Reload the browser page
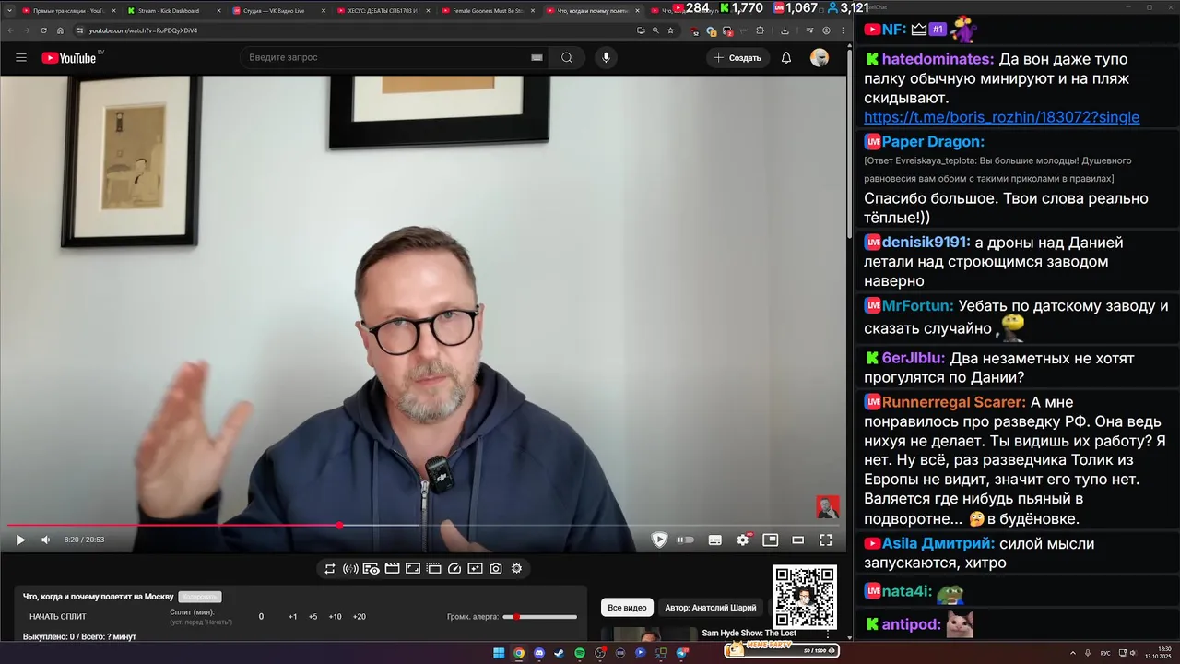 (43, 30)
